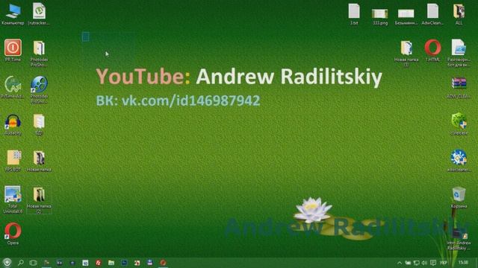Open File Explorer from the taskbar

click(x=111, y=263)
